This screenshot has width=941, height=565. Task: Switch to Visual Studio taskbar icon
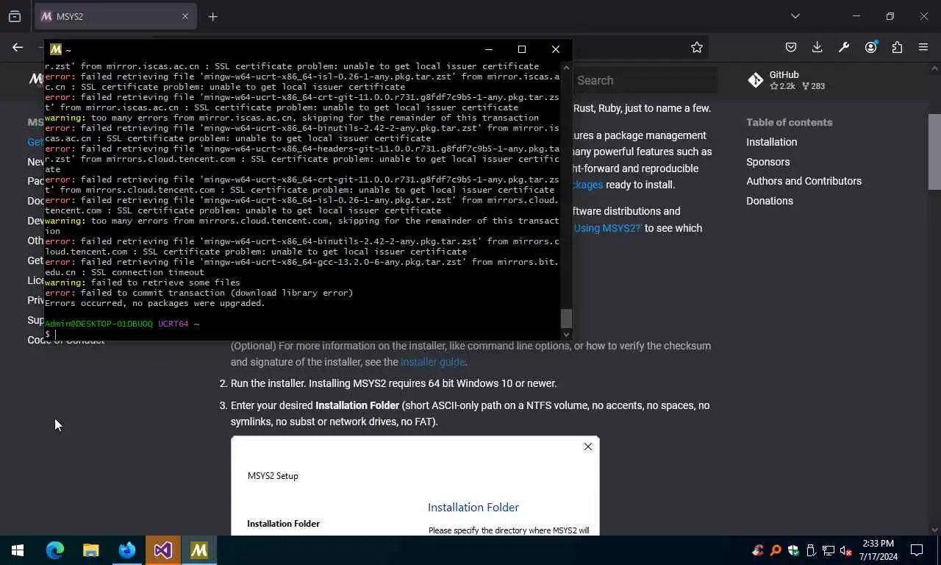pyautogui.click(x=163, y=550)
